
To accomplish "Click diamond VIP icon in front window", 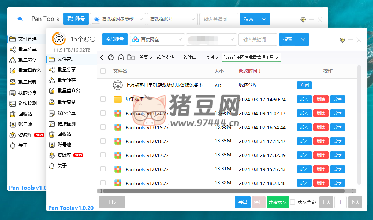I will coord(342,40).
